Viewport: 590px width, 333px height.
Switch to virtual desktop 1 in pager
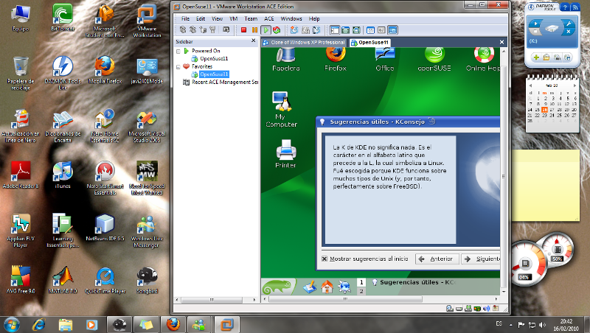361,282
